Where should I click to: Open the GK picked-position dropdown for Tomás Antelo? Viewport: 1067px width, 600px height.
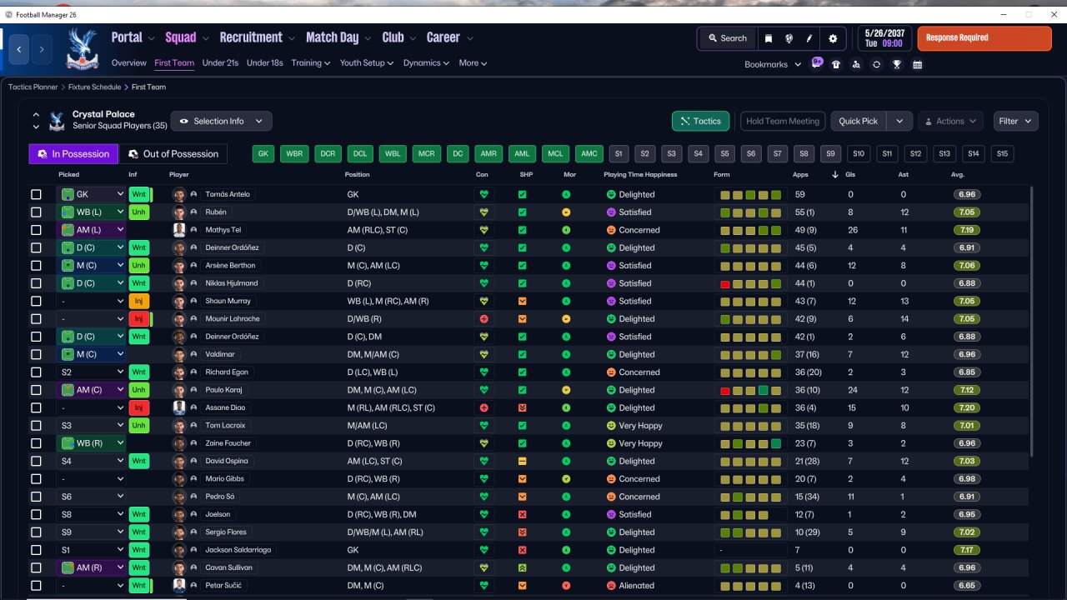tap(91, 194)
